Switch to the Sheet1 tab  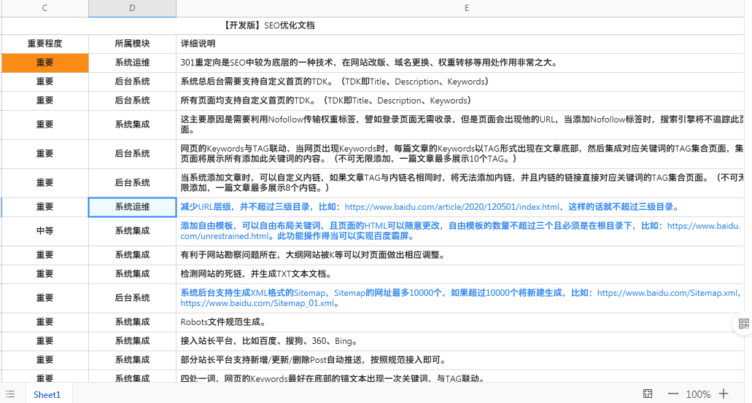(x=47, y=394)
